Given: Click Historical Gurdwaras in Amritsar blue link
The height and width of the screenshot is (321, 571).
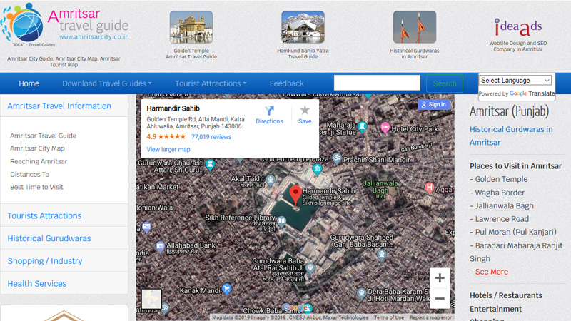Looking at the screenshot, I should (511, 136).
